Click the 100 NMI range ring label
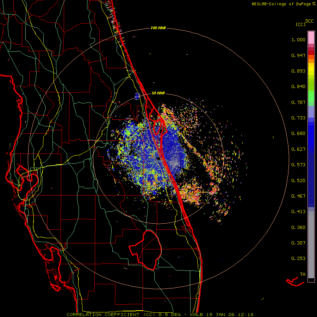 coord(158,28)
